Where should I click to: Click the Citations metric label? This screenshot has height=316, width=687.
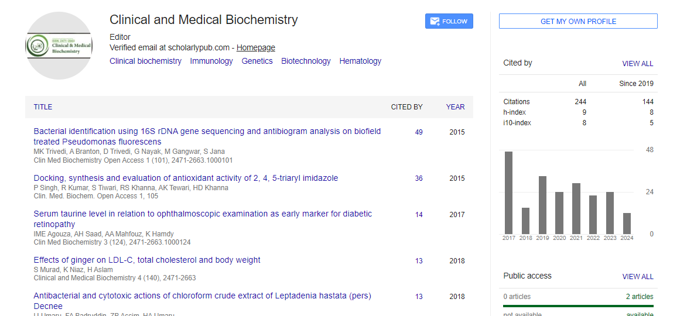(x=517, y=102)
